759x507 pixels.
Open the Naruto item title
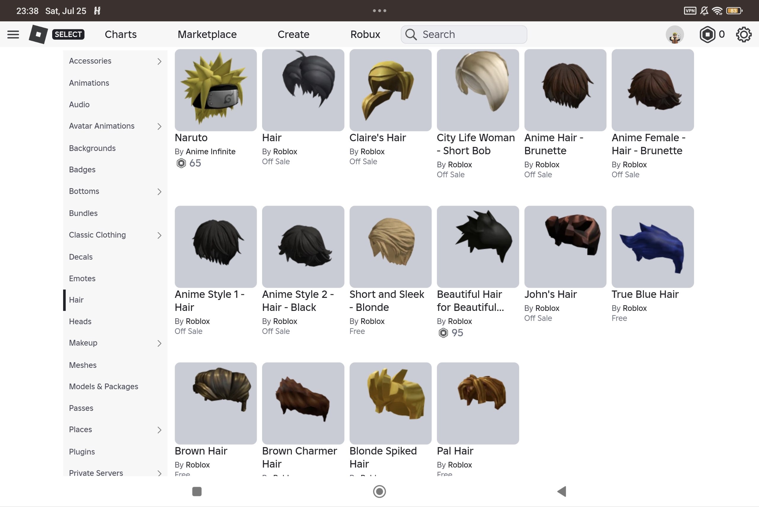pos(191,137)
